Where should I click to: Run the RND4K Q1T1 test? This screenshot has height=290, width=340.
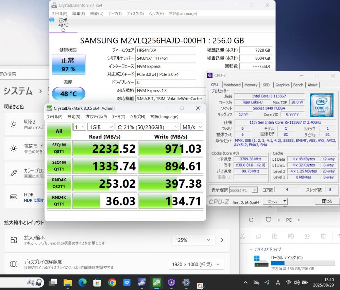(x=59, y=201)
